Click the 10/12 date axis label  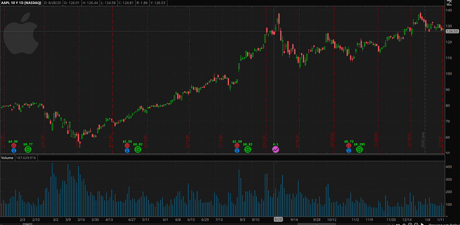click(x=332, y=219)
